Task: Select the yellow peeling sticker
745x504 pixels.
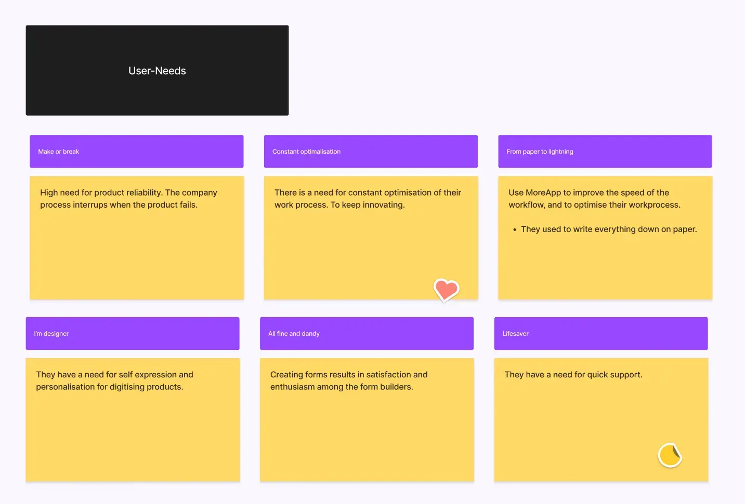Action: [x=670, y=454]
